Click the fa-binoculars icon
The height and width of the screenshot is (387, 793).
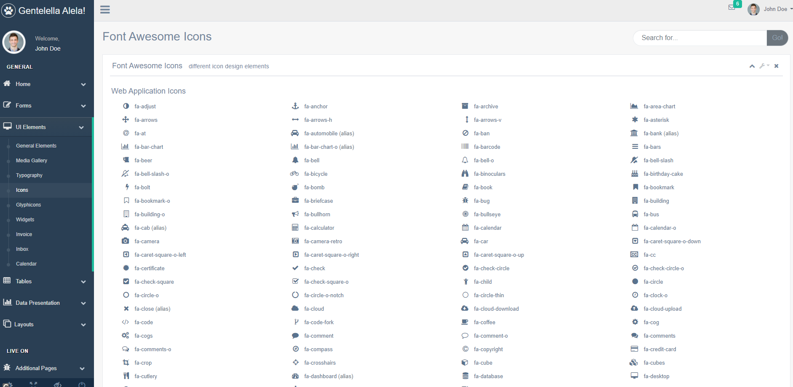(465, 174)
